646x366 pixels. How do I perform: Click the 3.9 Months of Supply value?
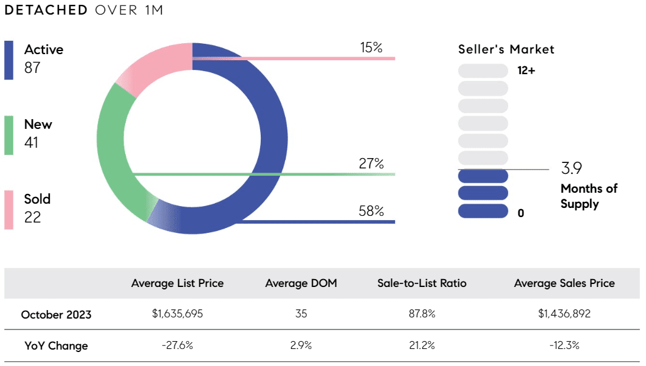tap(571, 168)
